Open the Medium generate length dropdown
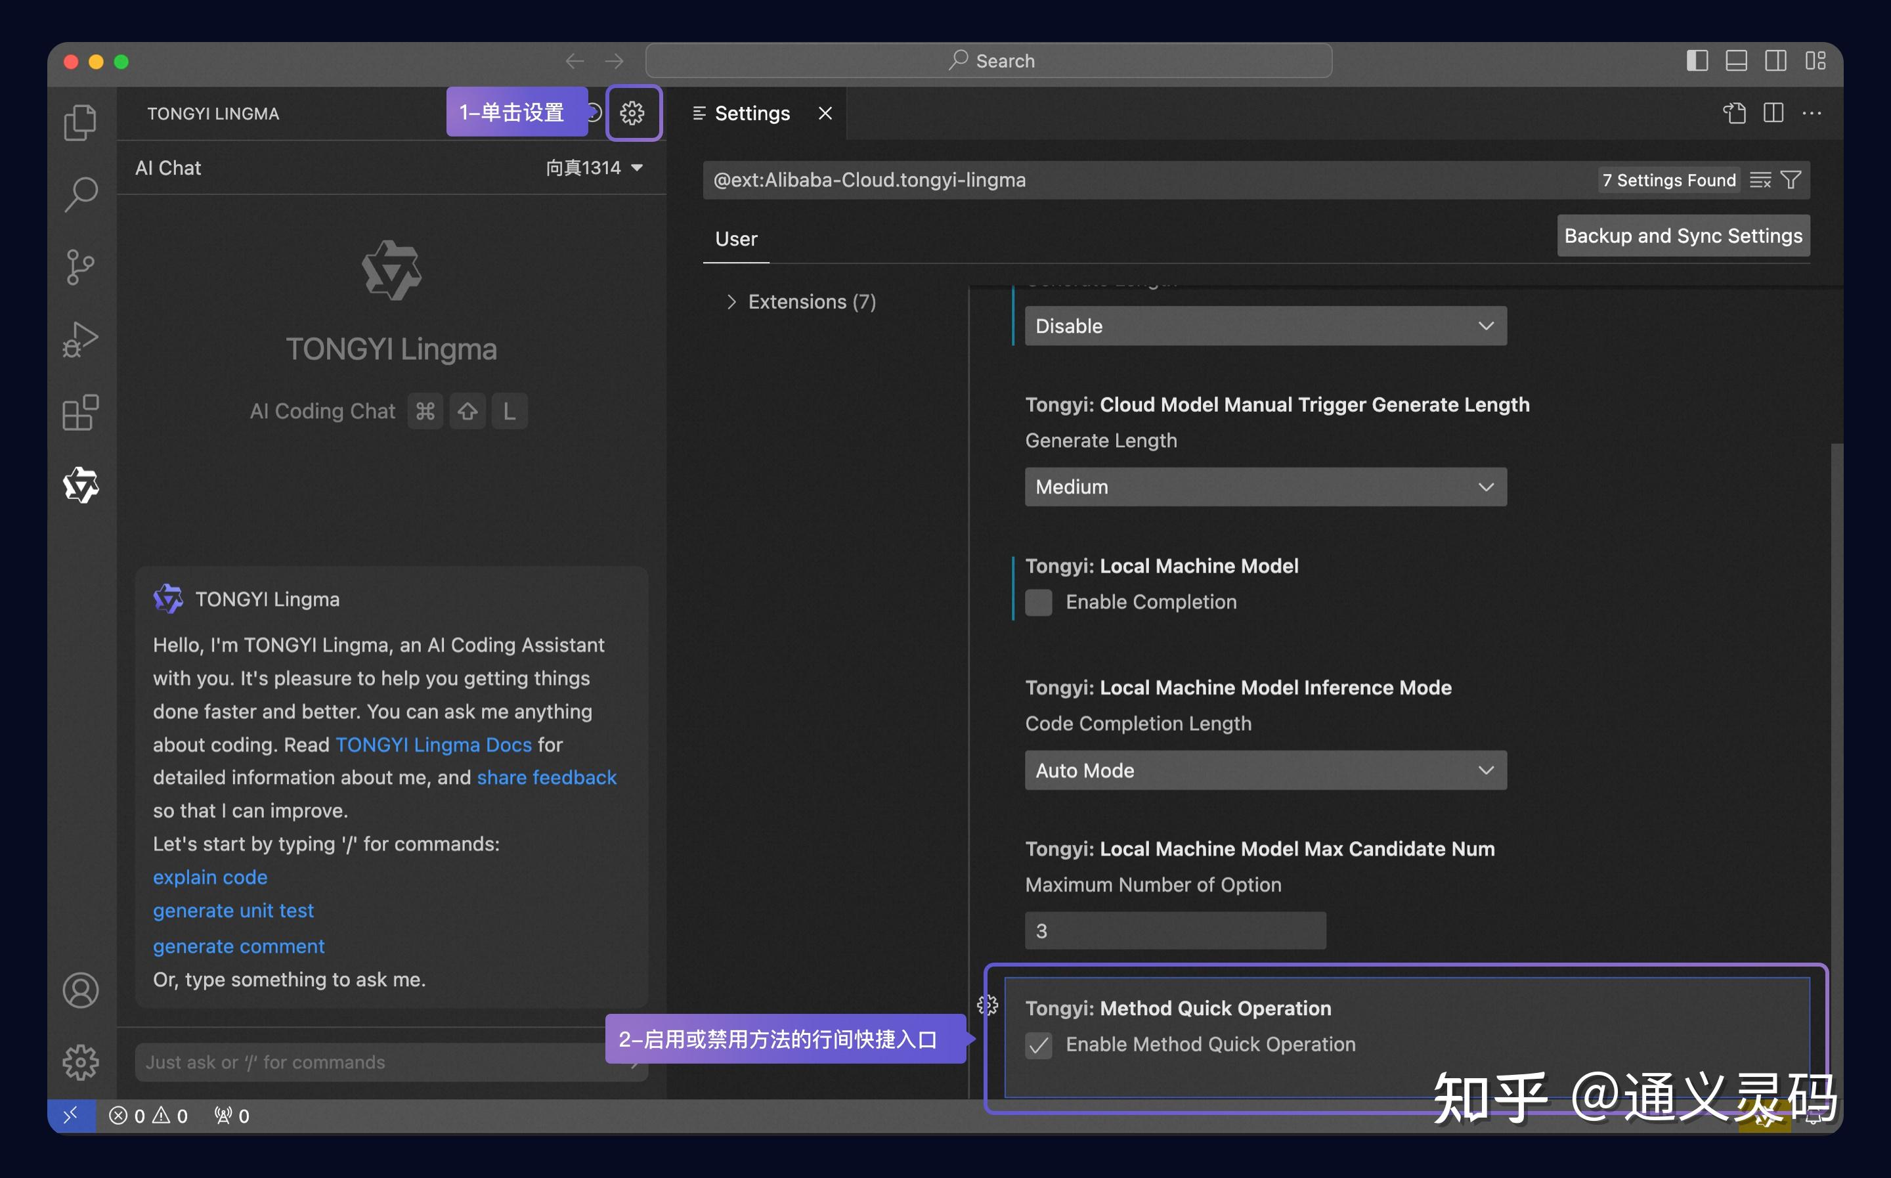This screenshot has height=1178, width=1891. 1266,487
